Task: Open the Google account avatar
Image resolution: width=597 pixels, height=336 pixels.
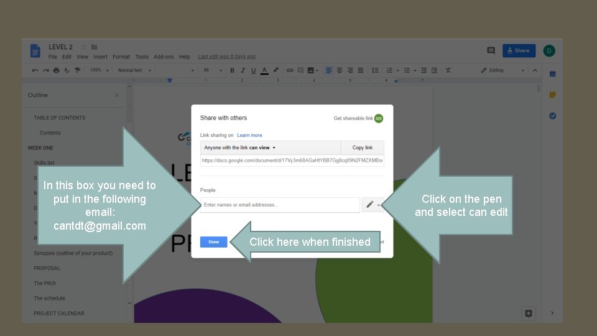Action: [548, 50]
